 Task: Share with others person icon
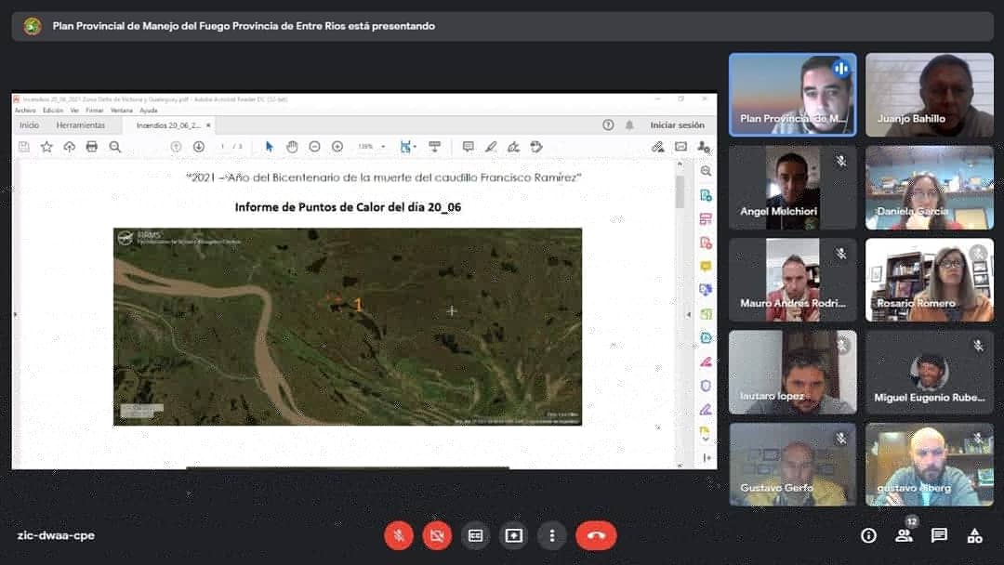pyautogui.click(x=704, y=147)
